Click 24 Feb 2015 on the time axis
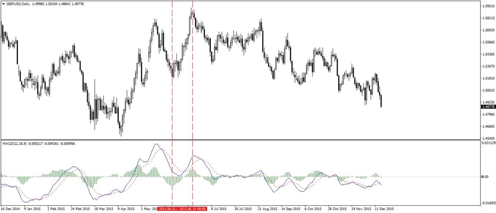Viewport: 496px width, 213px height. [79, 209]
